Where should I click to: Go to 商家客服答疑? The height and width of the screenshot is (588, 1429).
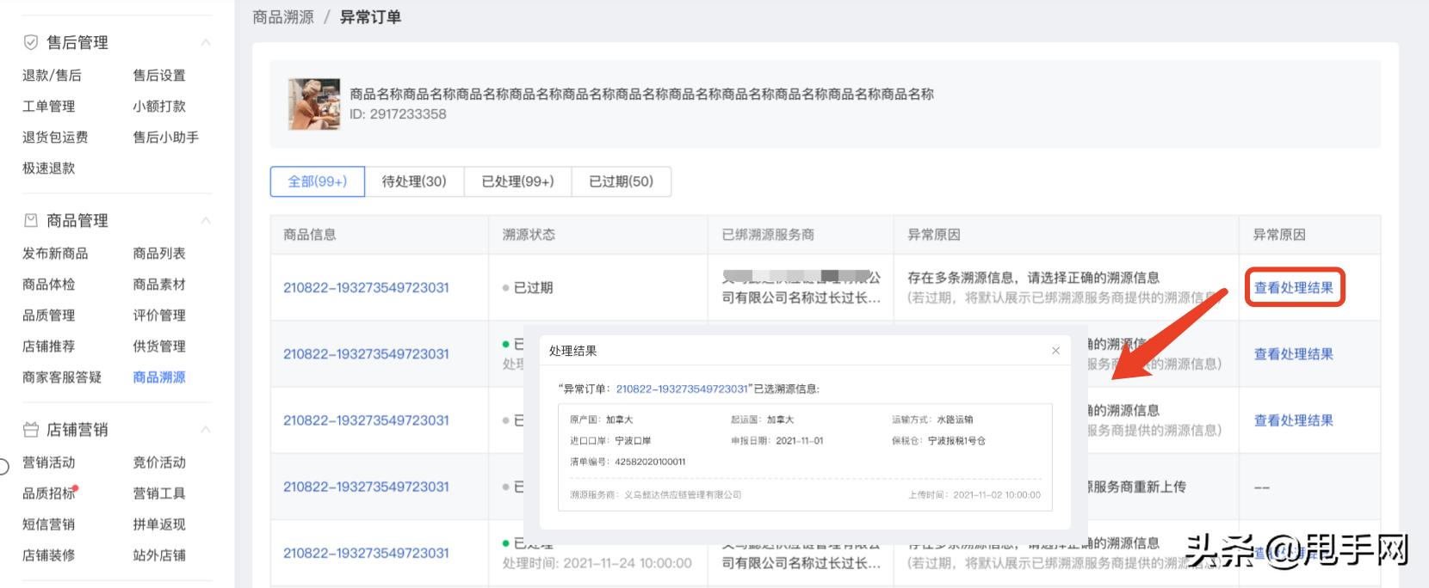tap(62, 377)
